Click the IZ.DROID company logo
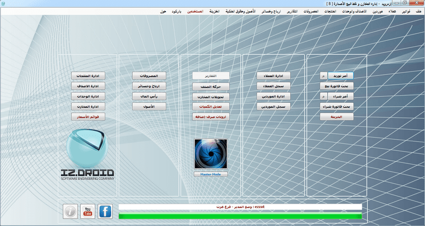 pyautogui.click(x=87, y=154)
